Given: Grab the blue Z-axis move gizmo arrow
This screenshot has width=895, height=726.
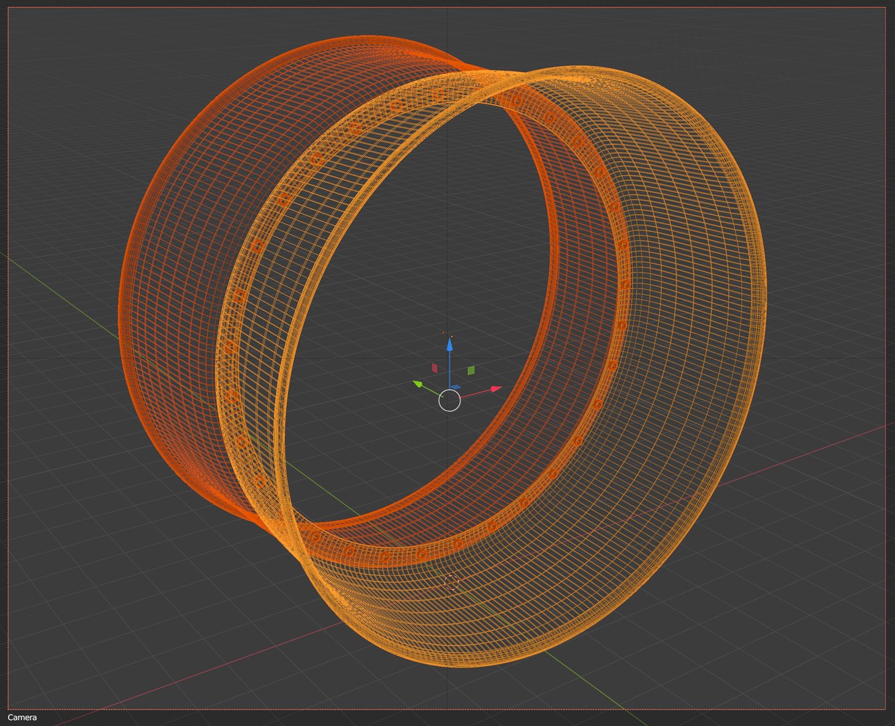Looking at the screenshot, I should tap(450, 344).
